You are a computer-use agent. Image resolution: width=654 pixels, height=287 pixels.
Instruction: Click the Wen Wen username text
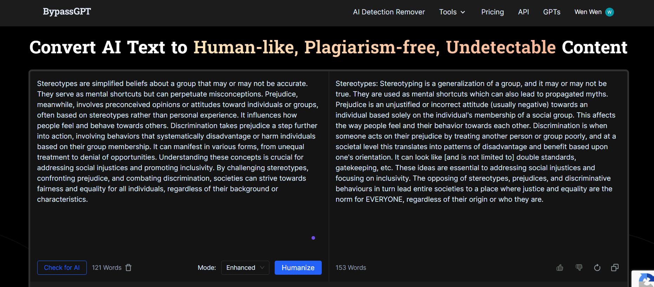tap(588, 12)
